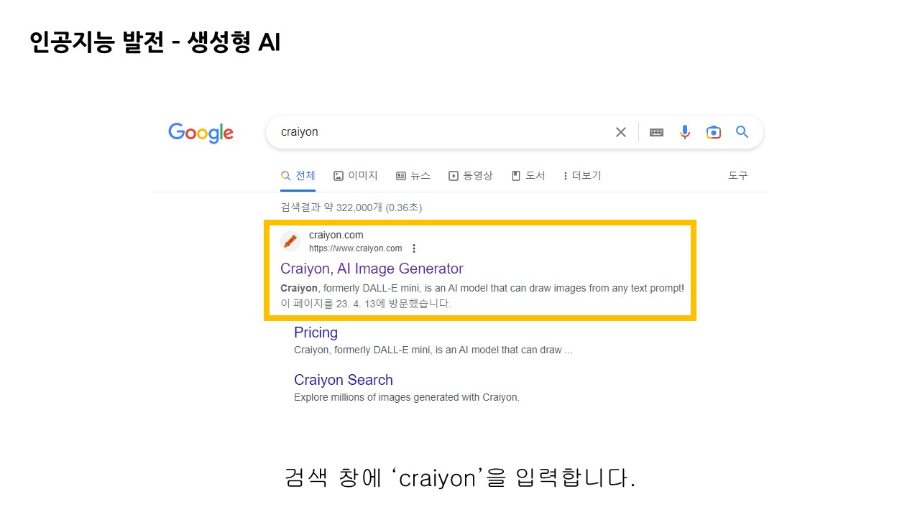Open the 도구 tools option
Viewport: 920px width, 517px height.
pyautogui.click(x=738, y=175)
